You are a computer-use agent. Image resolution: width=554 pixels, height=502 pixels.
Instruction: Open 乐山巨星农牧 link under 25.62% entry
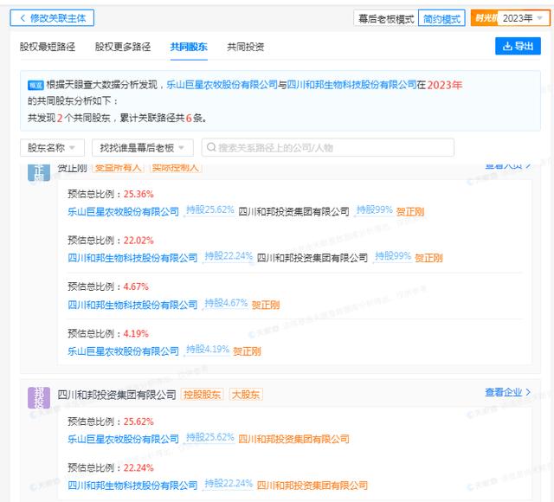[x=123, y=439]
